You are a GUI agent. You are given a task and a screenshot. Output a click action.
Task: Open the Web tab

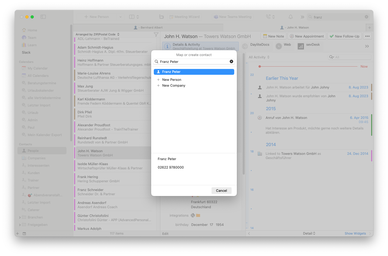(284, 45)
